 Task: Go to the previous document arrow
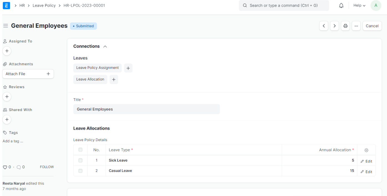[x=324, y=26]
